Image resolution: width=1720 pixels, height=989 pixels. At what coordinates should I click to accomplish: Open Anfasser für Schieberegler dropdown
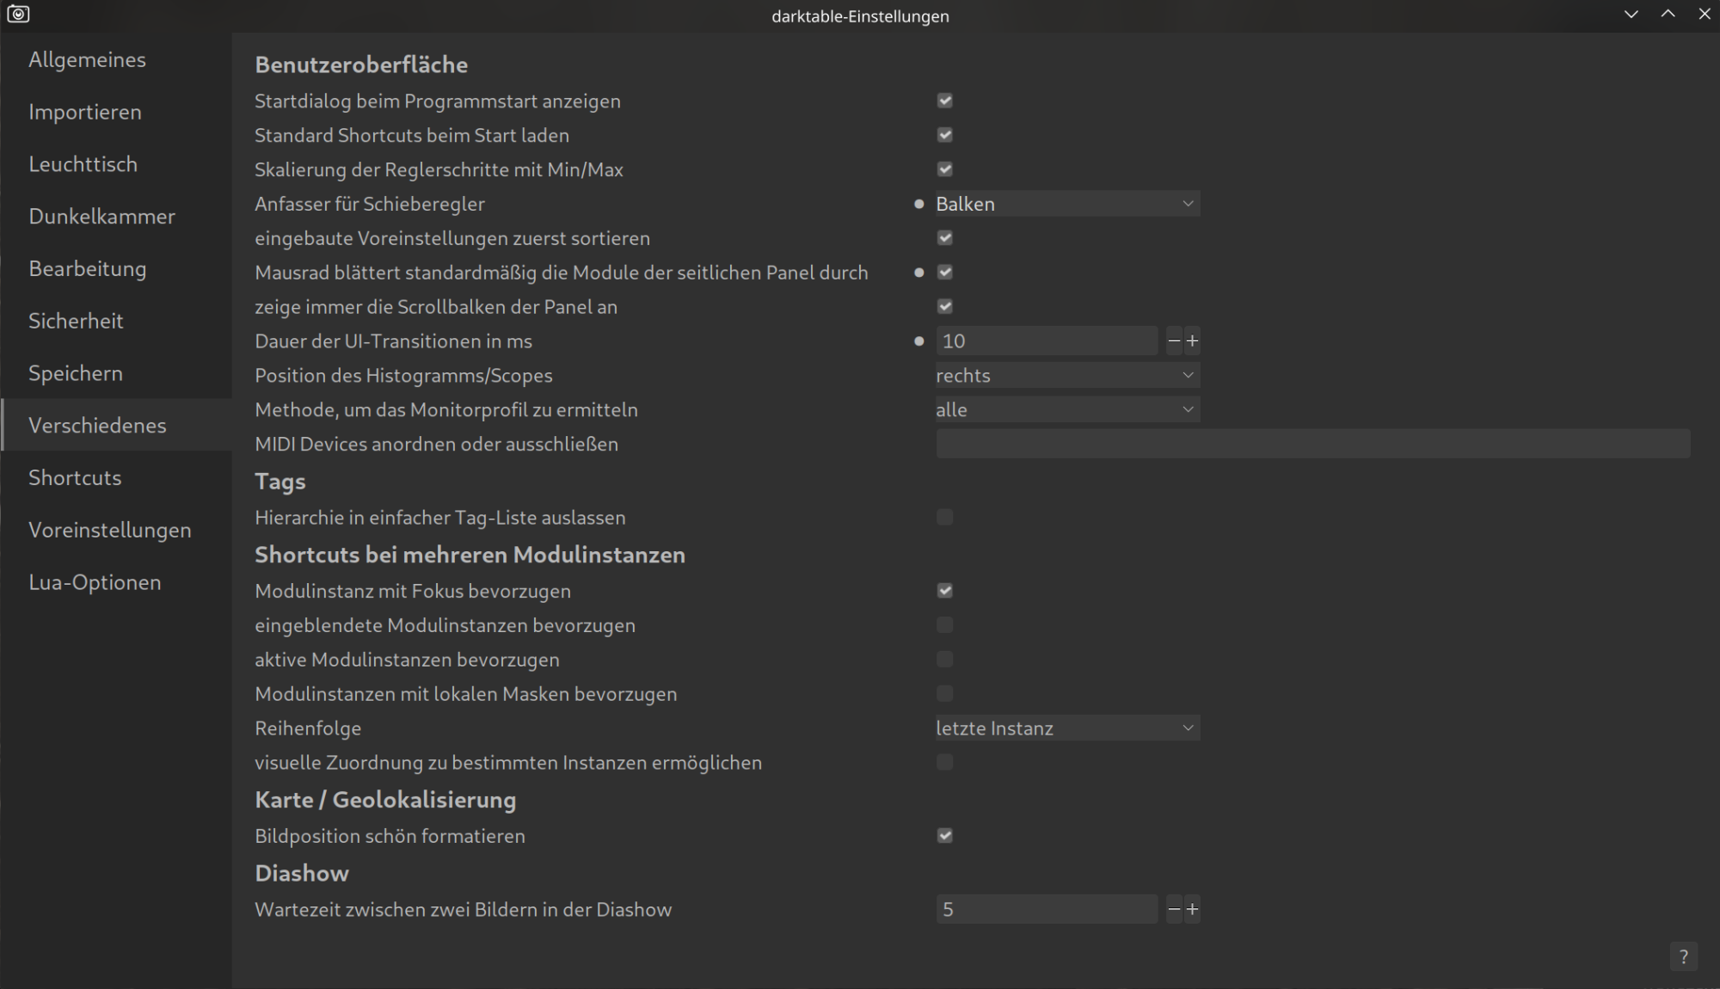[1066, 204]
